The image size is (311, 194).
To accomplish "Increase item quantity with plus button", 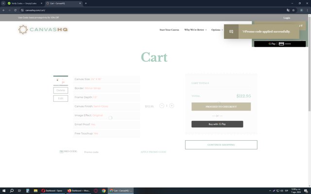I will coord(172,106).
